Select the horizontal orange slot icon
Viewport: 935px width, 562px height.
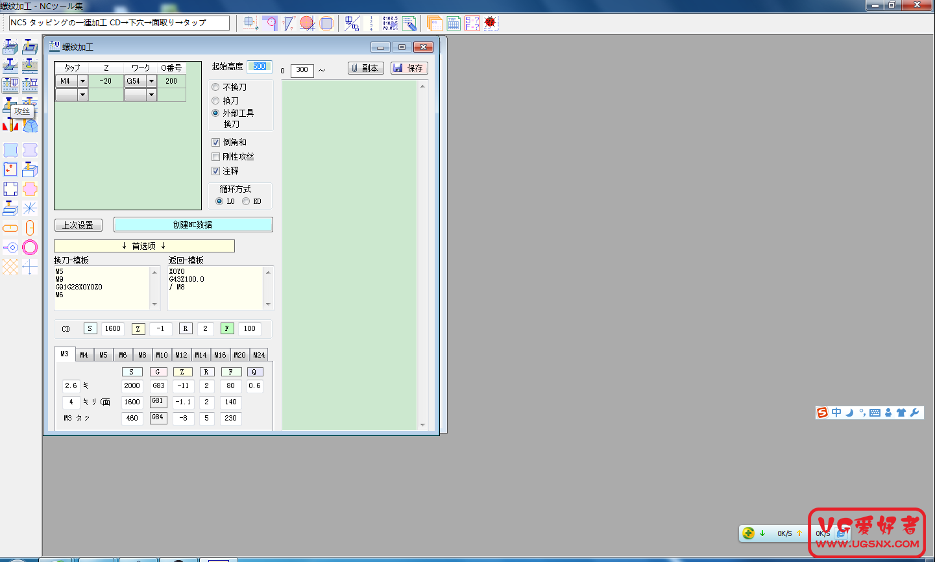(10, 228)
